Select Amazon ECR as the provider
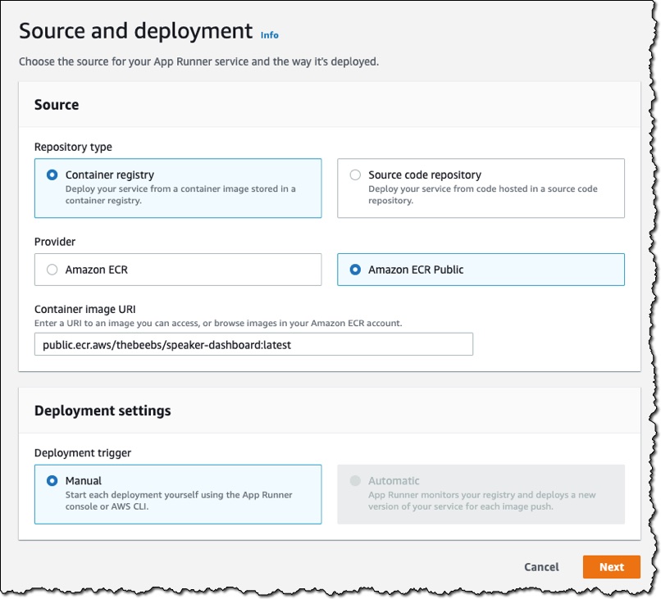 point(52,270)
